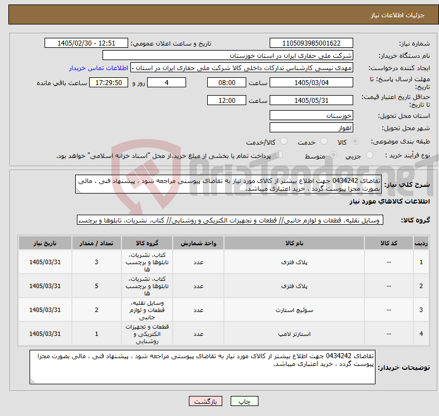Click the بازگشت (back) button
439x416 pixels.
click(206, 401)
